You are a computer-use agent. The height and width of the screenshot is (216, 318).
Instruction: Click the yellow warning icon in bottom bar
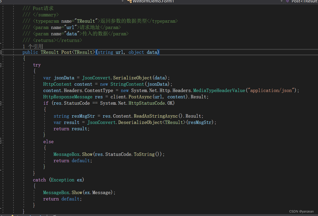[12, 215]
